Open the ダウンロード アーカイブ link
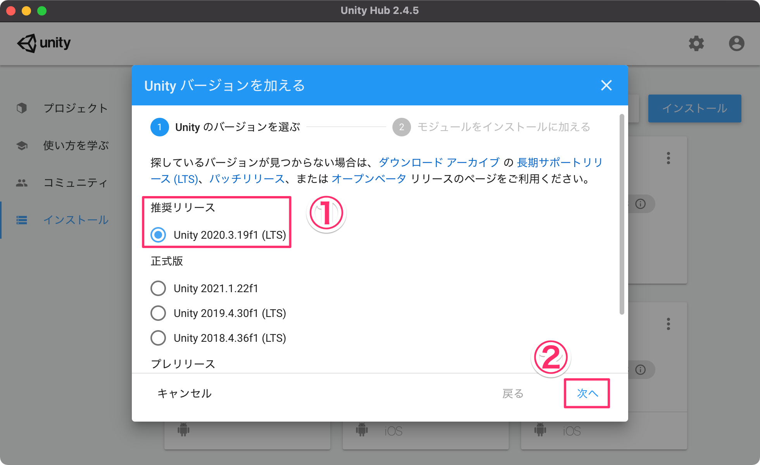The image size is (760, 465). point(439,162)
